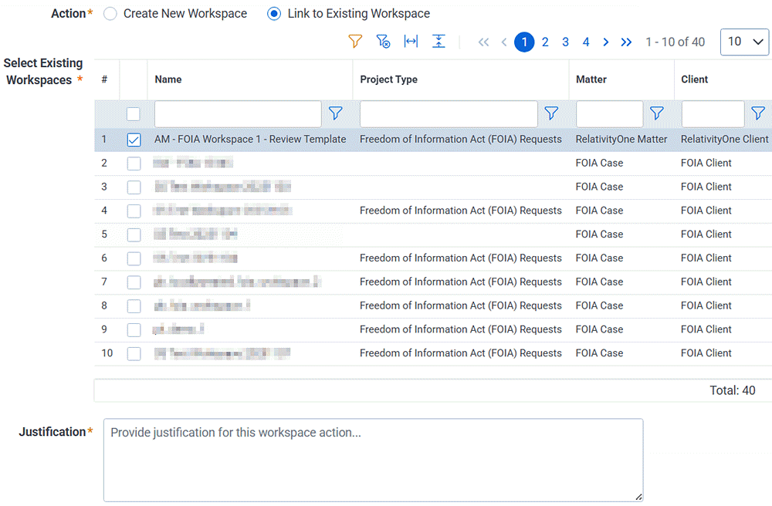The image size is (772, 506).
Task: Click inside the Name filter text box
Action: [x=237, y=113]
